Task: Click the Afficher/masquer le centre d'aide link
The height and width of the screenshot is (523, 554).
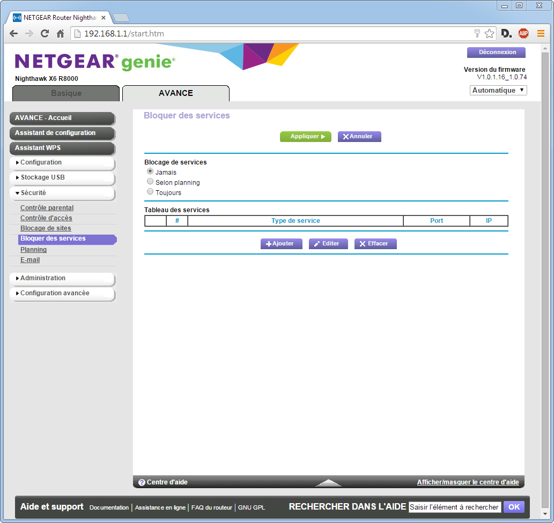Action: tap(468, 482)
